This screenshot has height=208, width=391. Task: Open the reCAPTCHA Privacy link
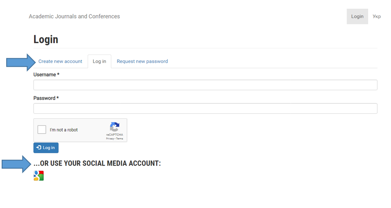110,139
